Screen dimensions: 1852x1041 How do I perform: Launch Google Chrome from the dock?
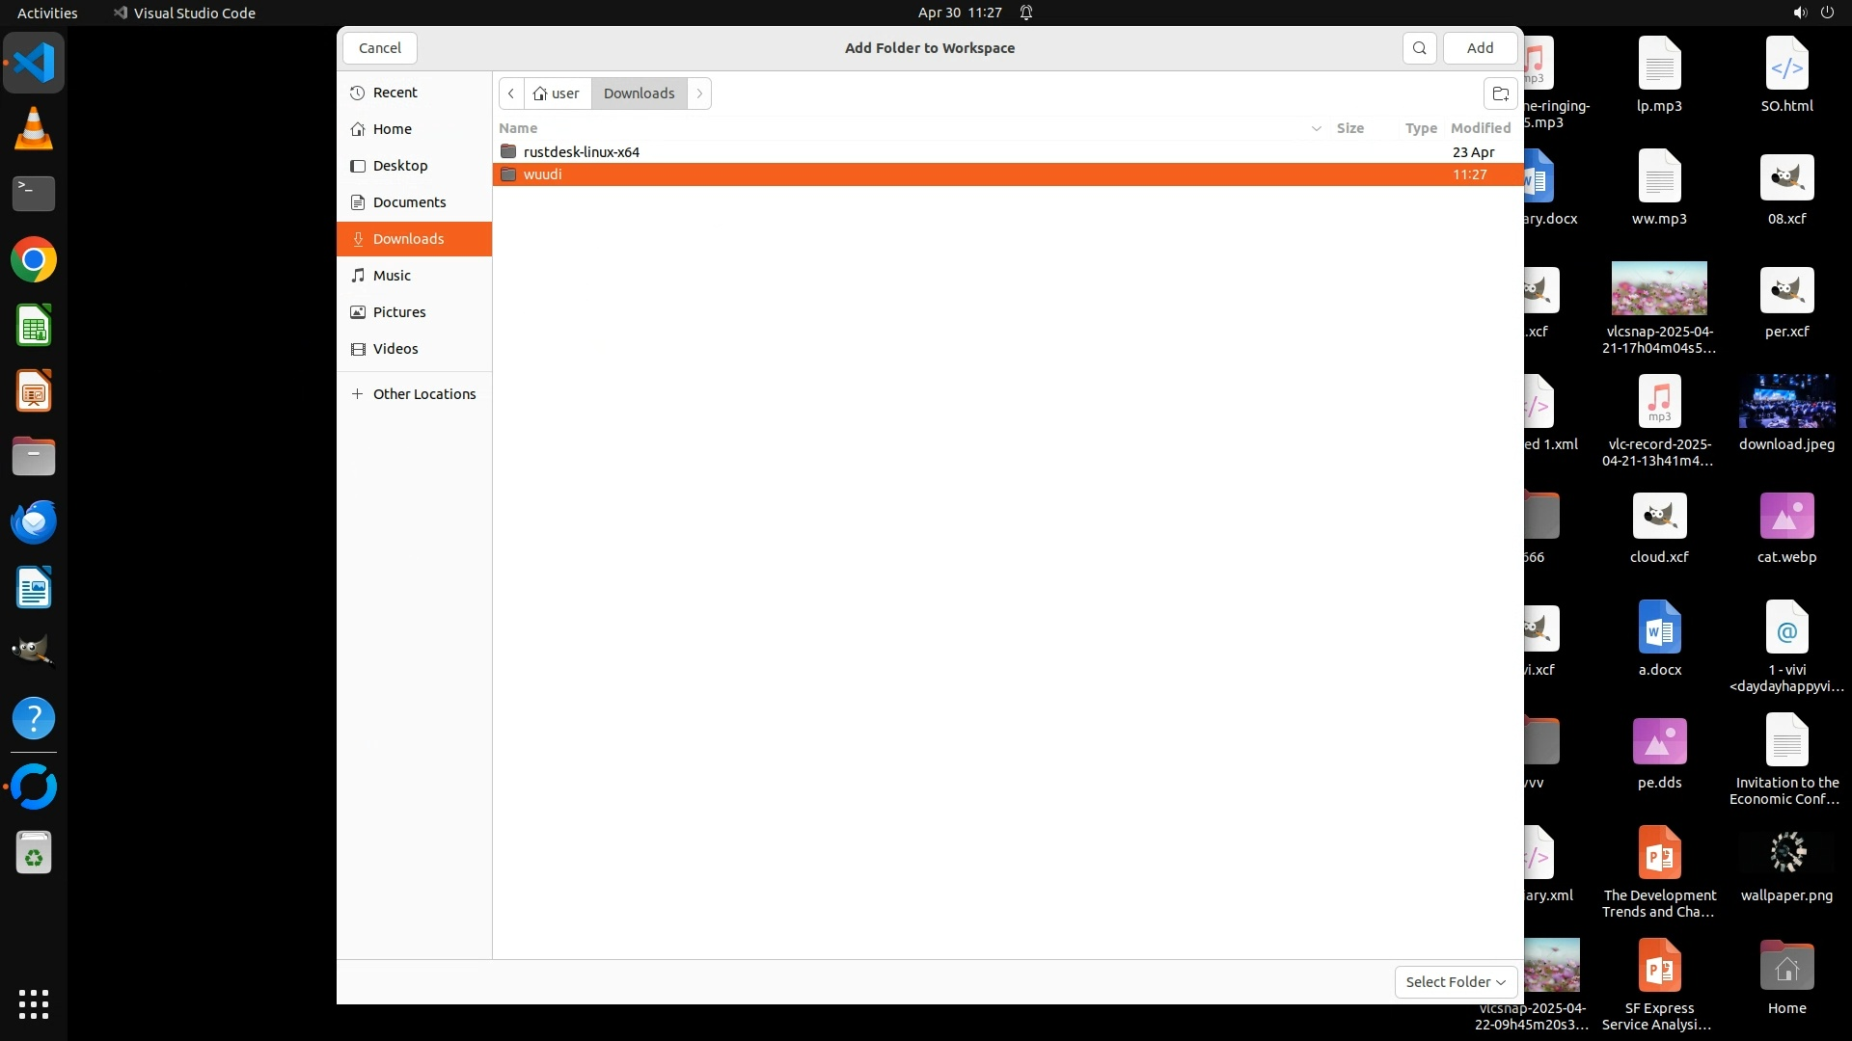[34, 260]
